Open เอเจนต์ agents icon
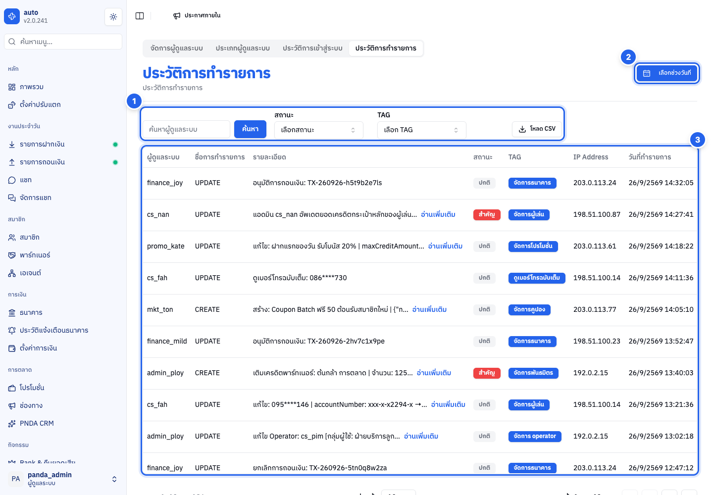 click(12, 273)
